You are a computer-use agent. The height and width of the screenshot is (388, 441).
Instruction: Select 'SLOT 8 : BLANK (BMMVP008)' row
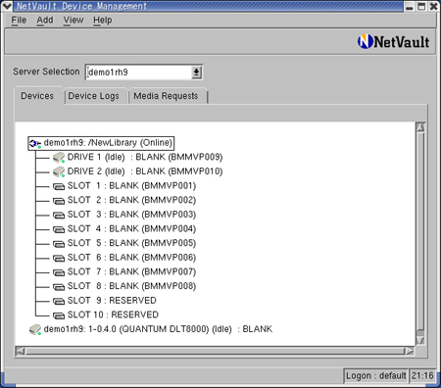click(124, 287)
